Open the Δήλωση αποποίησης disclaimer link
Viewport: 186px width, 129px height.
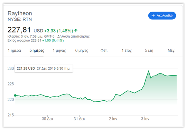pyautogui.click(x=73, y=36)
